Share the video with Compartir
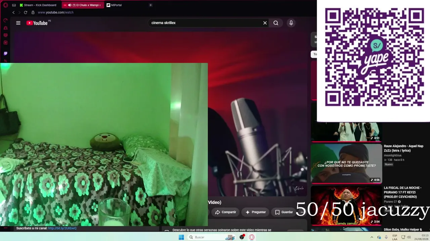This screenshot has height=241, width=430. click(225, 212)
